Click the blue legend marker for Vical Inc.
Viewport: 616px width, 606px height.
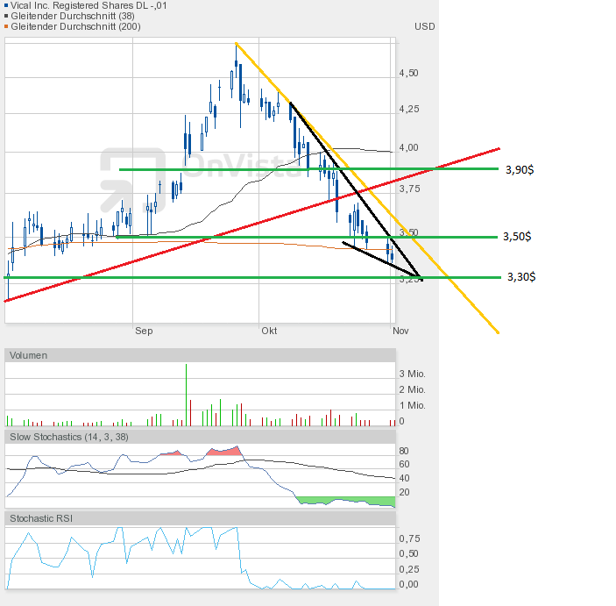pyautogui.click(x=6, y=5)
